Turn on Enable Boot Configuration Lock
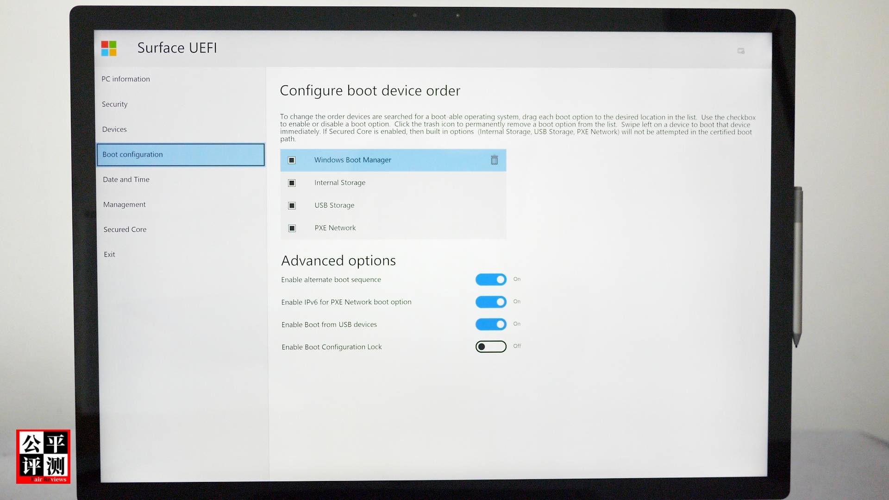 coord(491,347)
